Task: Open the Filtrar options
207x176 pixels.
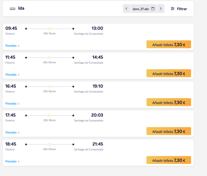Action: (179, 9)
